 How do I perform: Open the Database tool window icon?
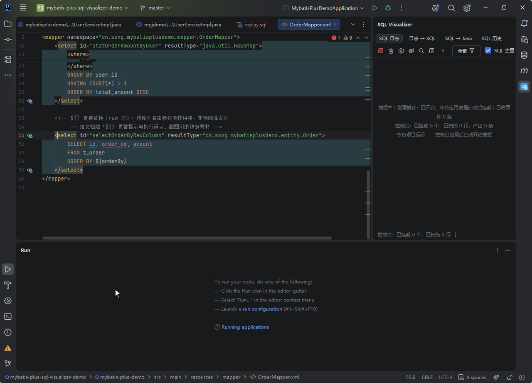point(524,55)
